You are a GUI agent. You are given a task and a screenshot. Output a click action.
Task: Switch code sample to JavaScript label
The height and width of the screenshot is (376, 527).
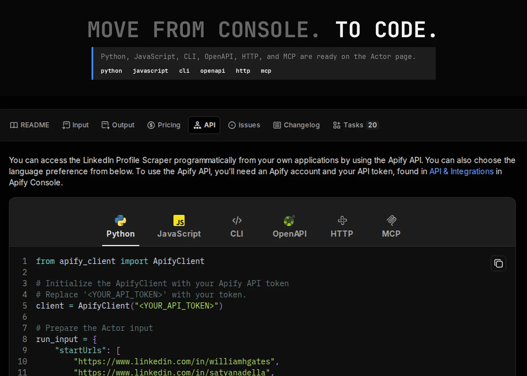(179, 234)
